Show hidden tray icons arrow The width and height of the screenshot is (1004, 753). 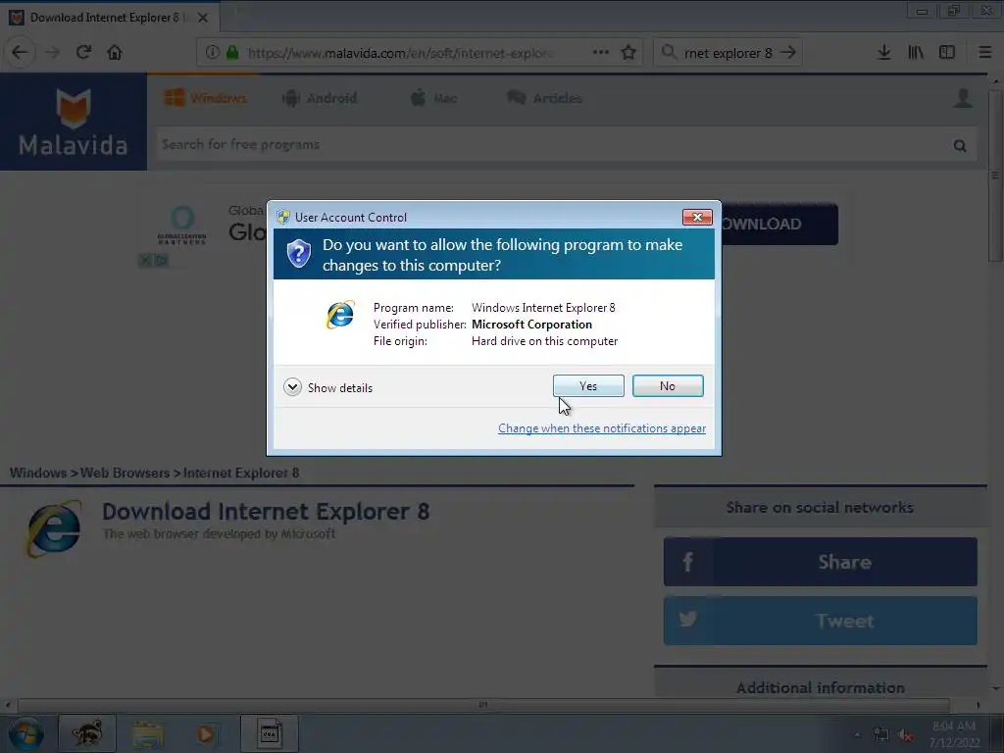click(x=857, y=735)
